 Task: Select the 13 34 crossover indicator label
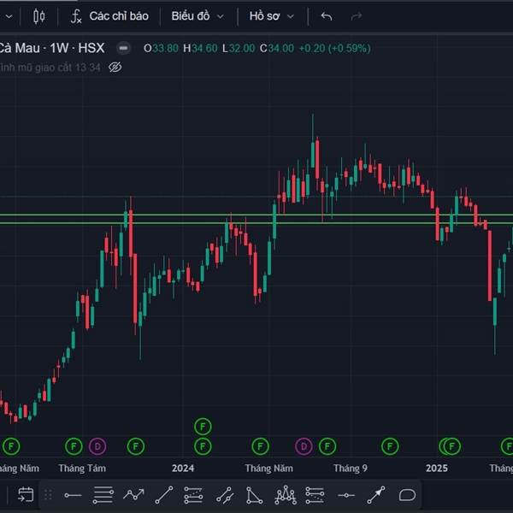point(50,68)
